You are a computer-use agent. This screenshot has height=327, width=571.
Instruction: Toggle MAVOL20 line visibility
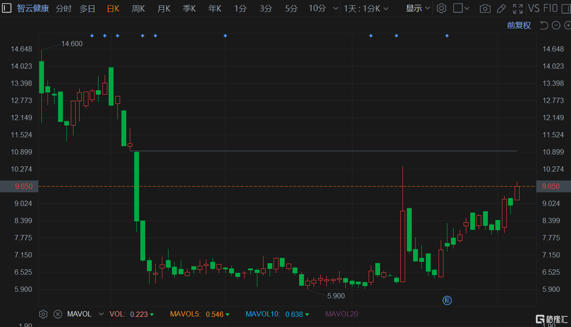pyautogui.click(x=342, y=314)
